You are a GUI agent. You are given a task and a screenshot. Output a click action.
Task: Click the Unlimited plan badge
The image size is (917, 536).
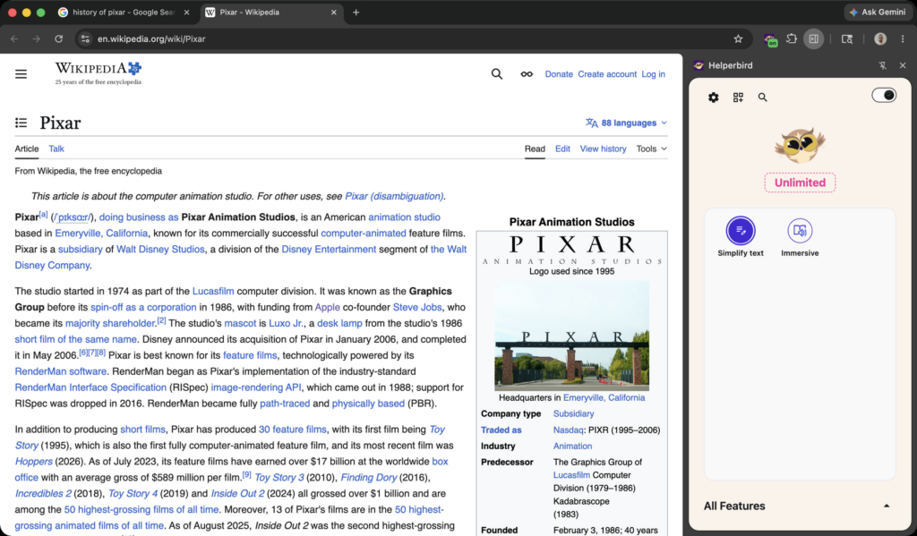(800, 183)
